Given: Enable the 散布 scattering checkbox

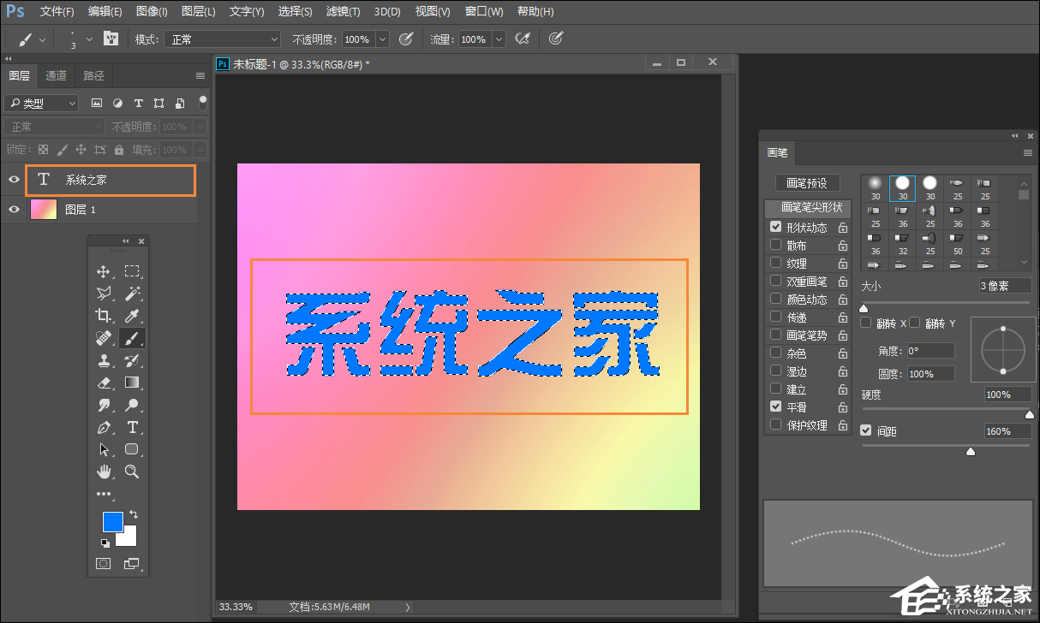Looking at the screenshot, I should pyautogui.click(x=775, y=245).
